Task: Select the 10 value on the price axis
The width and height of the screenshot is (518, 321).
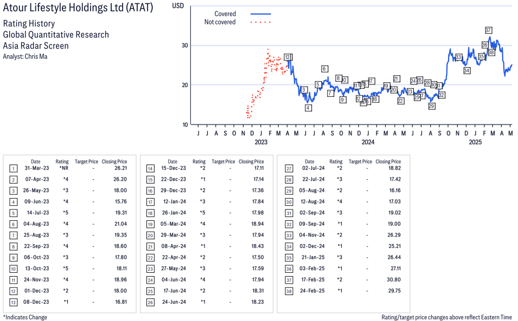Action: [185, 125]
